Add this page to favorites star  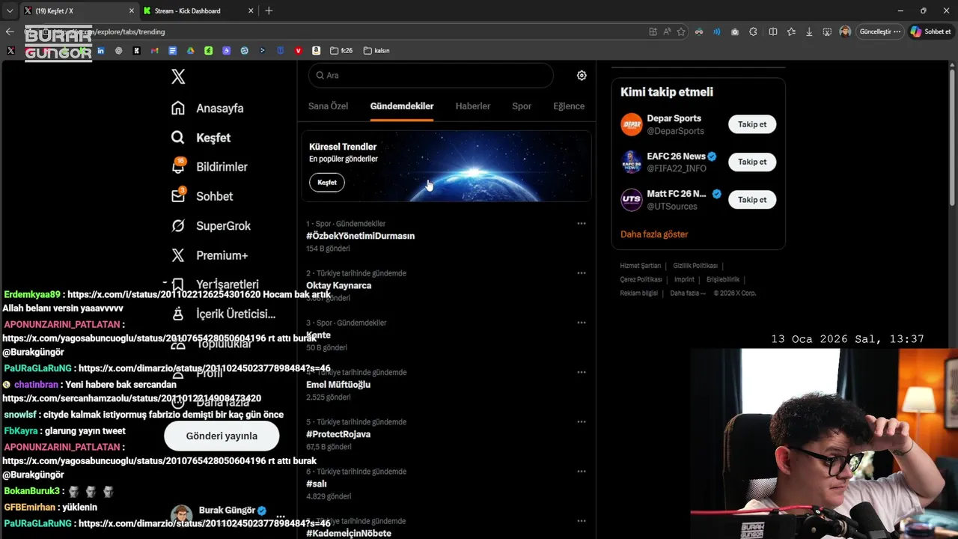coord(681,31)
